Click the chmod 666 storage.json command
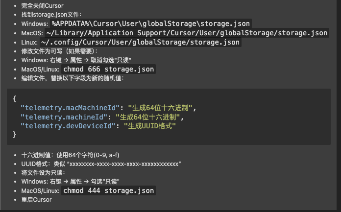Image resolution: width=341 pixels, height=212 pixels. pos(109,69)
